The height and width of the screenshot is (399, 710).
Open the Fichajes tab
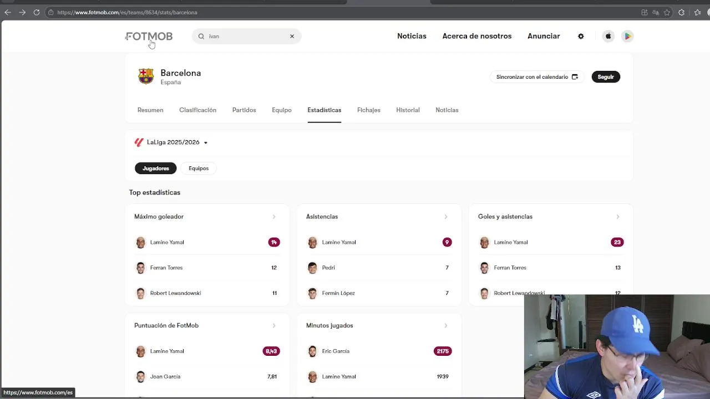click(x=369, y=110)
